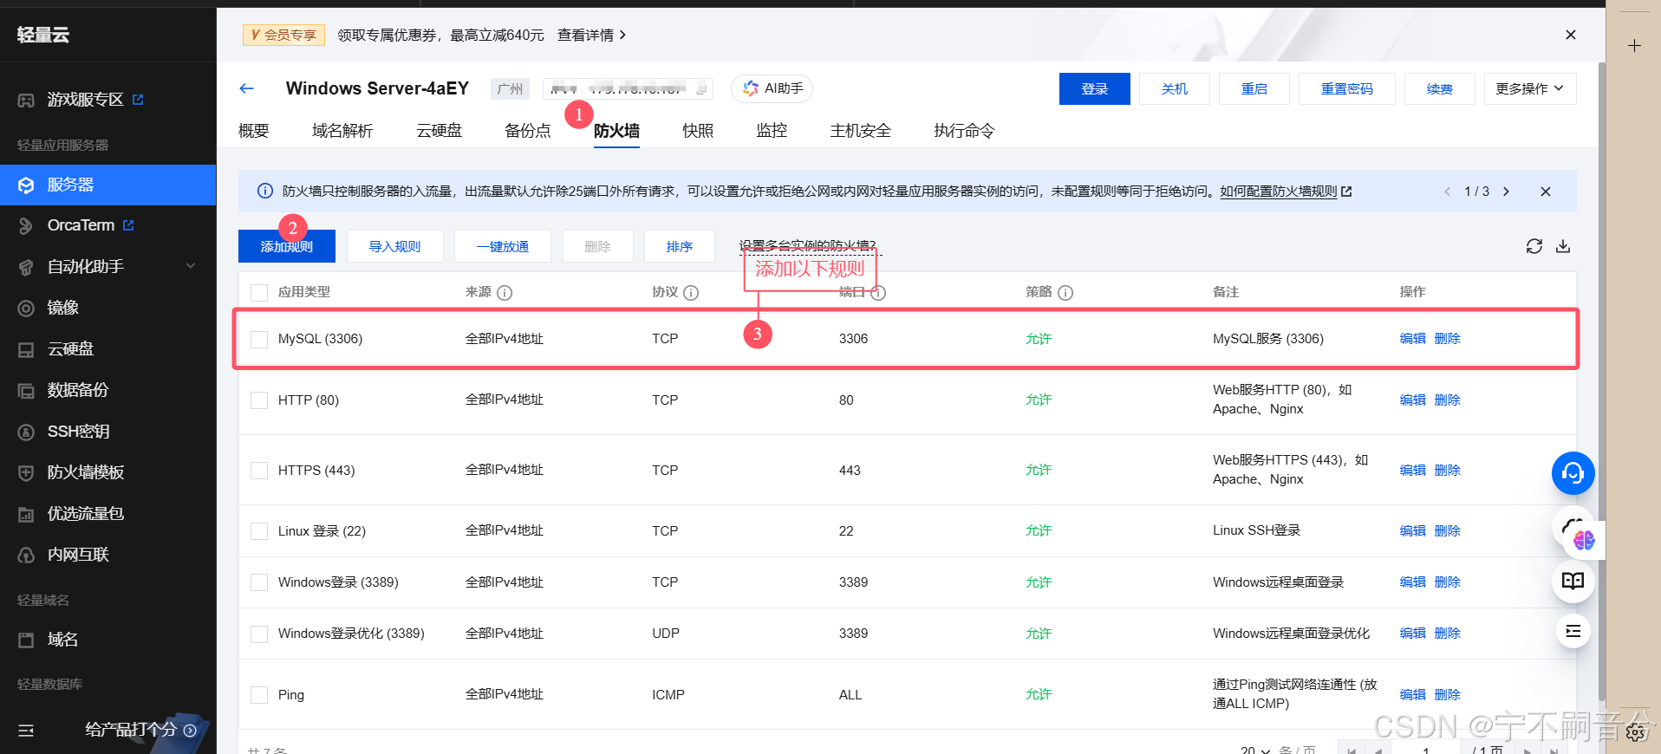This screenshot has width=1661, height=754.
Task: Check the HTTPS (443) rule checkbox
Action: point(259,470)
